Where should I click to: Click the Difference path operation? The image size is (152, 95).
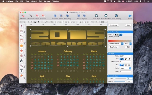click(x=23, y=17)
